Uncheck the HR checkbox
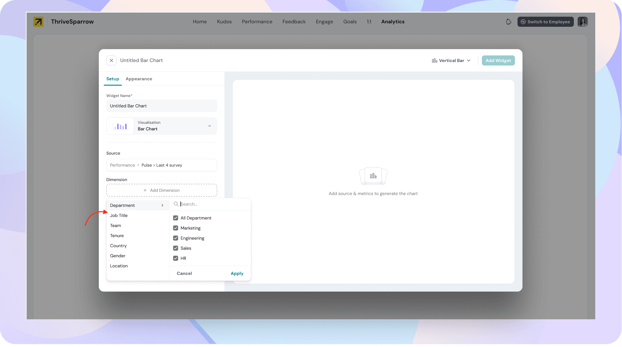The image size is (622, 347). (x=176, y=258)
